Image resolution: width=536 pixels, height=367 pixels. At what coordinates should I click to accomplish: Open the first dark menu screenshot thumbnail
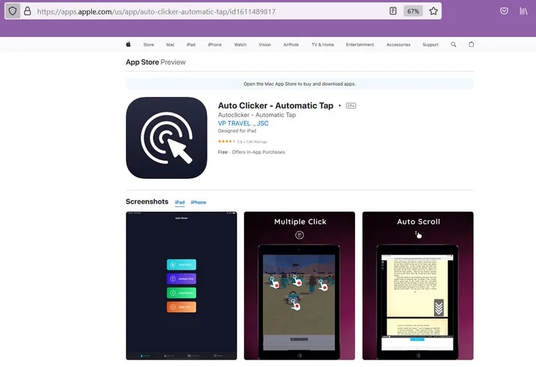[181, 286]
